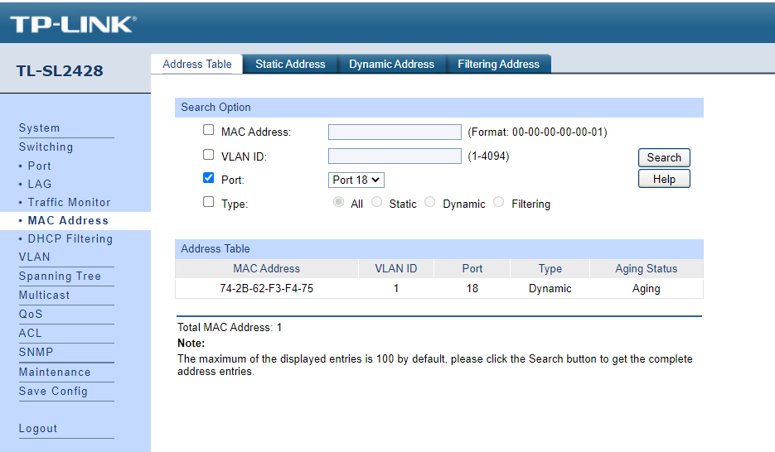
Task: Switch to the Static Address tab
Action: [290, 64]
